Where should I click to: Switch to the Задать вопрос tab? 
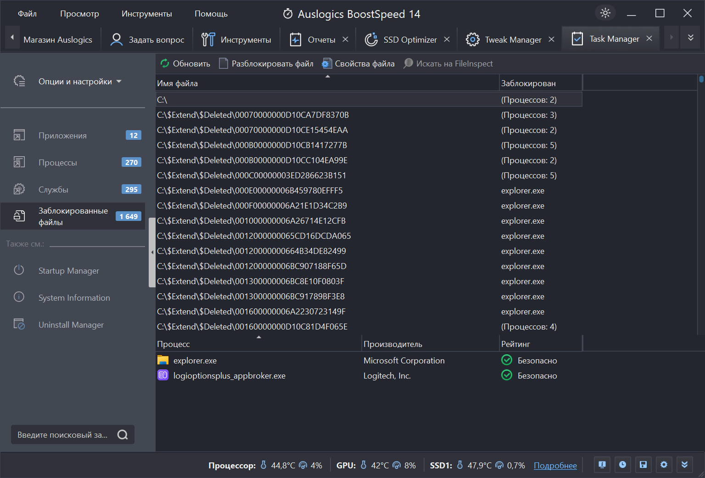point(148,40)
